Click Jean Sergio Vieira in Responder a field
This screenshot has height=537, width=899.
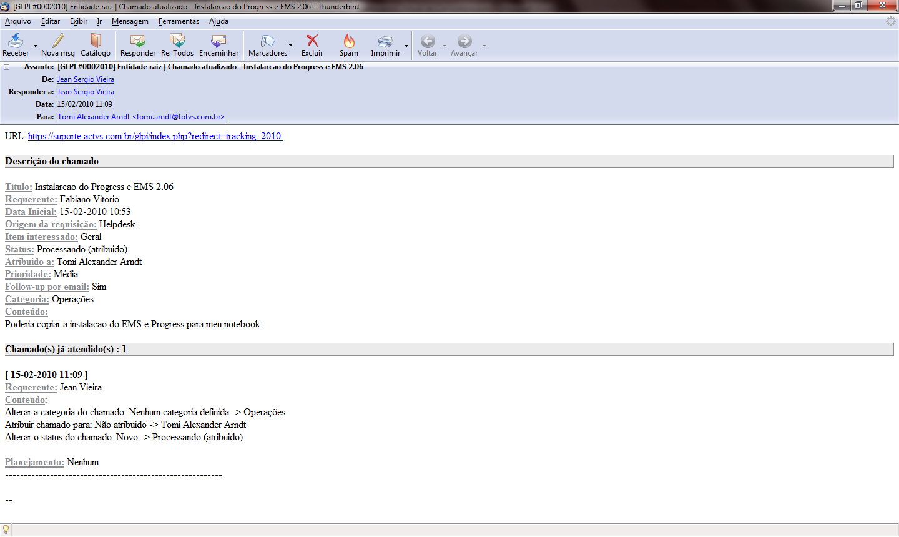click(86, 92)
